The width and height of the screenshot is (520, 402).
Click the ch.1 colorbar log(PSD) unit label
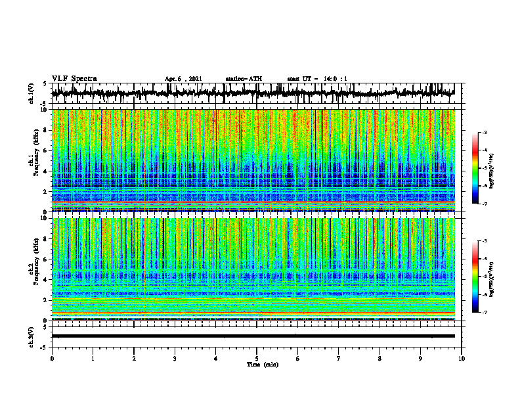491,171
